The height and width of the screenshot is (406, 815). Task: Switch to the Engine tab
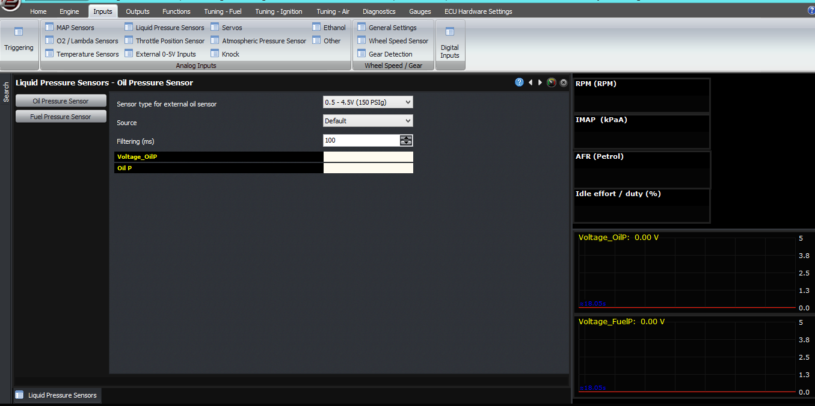pyautogui.click(x=69, y=11)
